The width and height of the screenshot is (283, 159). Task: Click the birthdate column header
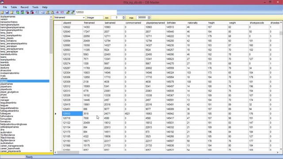[176, 23]
